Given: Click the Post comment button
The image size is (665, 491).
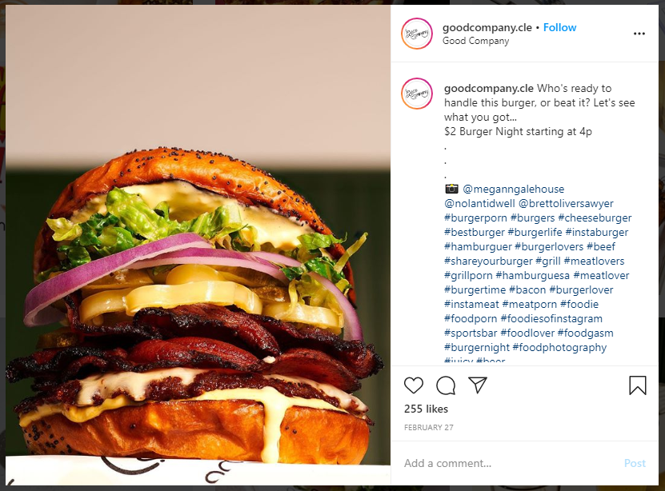Looking at the screenshot, I should [635, 463].
